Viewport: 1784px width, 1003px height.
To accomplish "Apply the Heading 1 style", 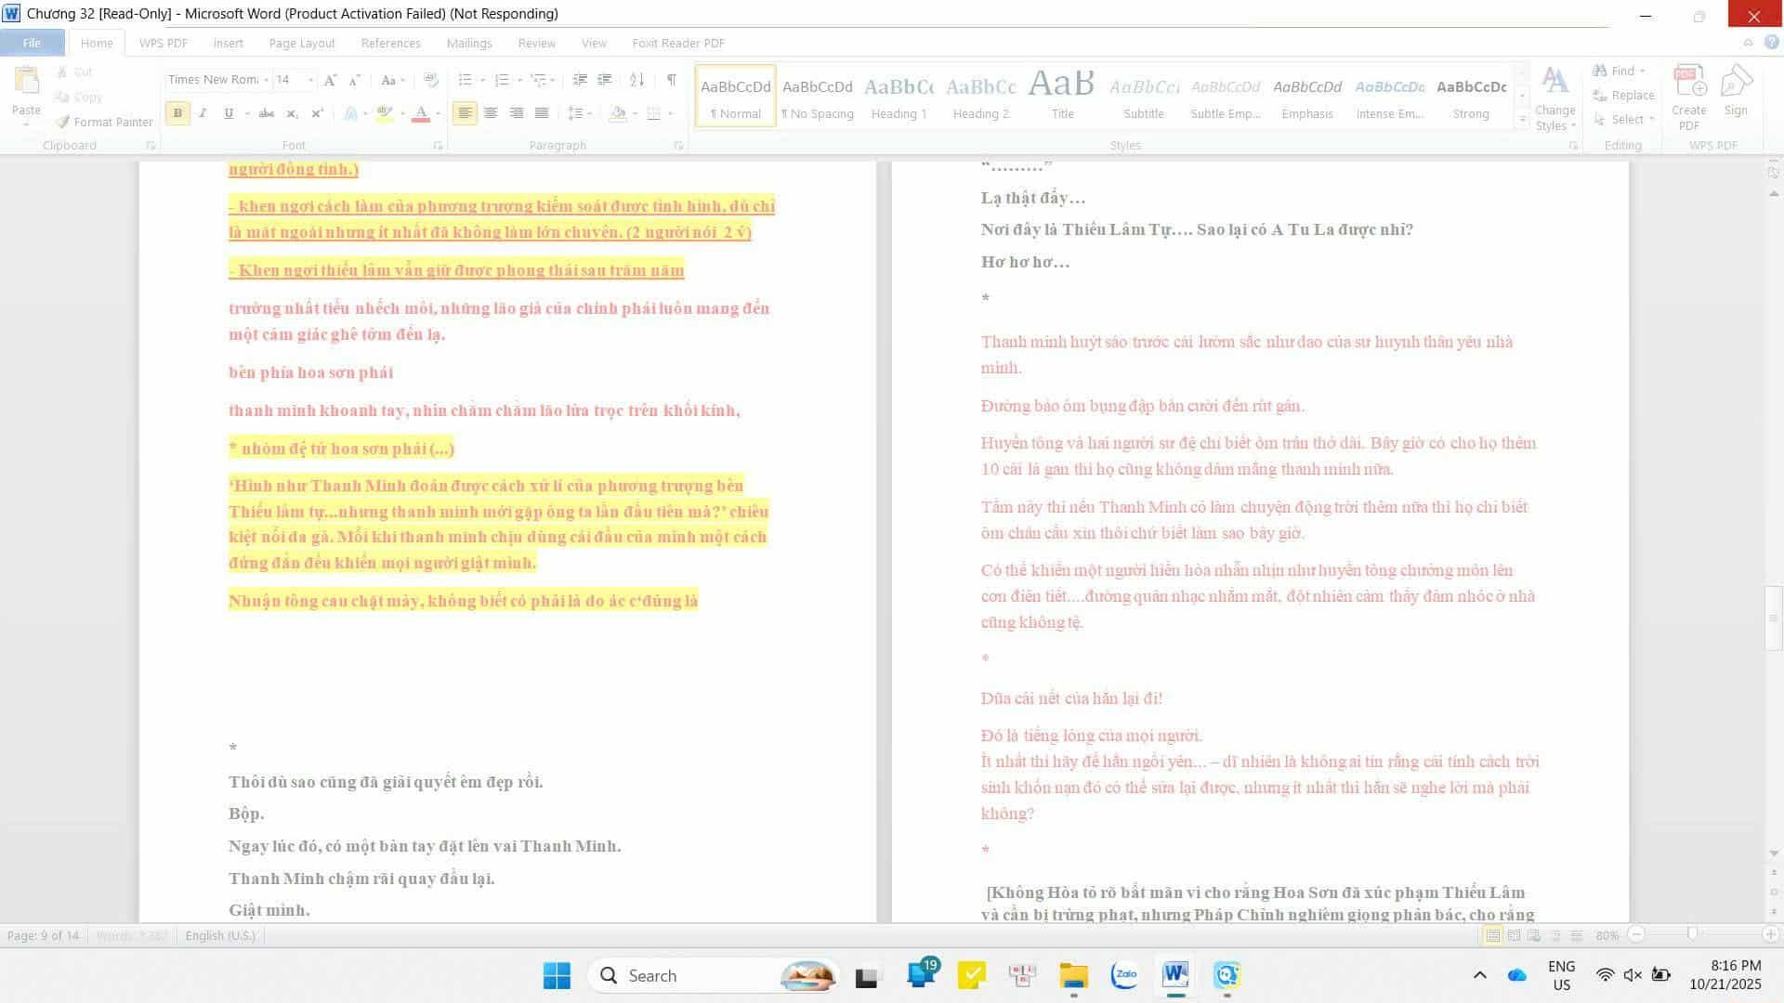I will [899, 97].
